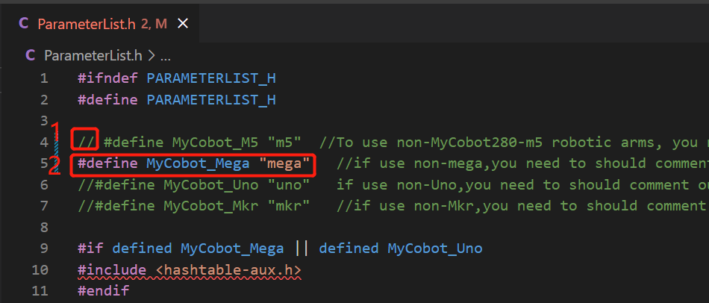Expand the breadcrumb ellipsis symbol list
The width and height of the screenshot is (709, 303).
166,55
